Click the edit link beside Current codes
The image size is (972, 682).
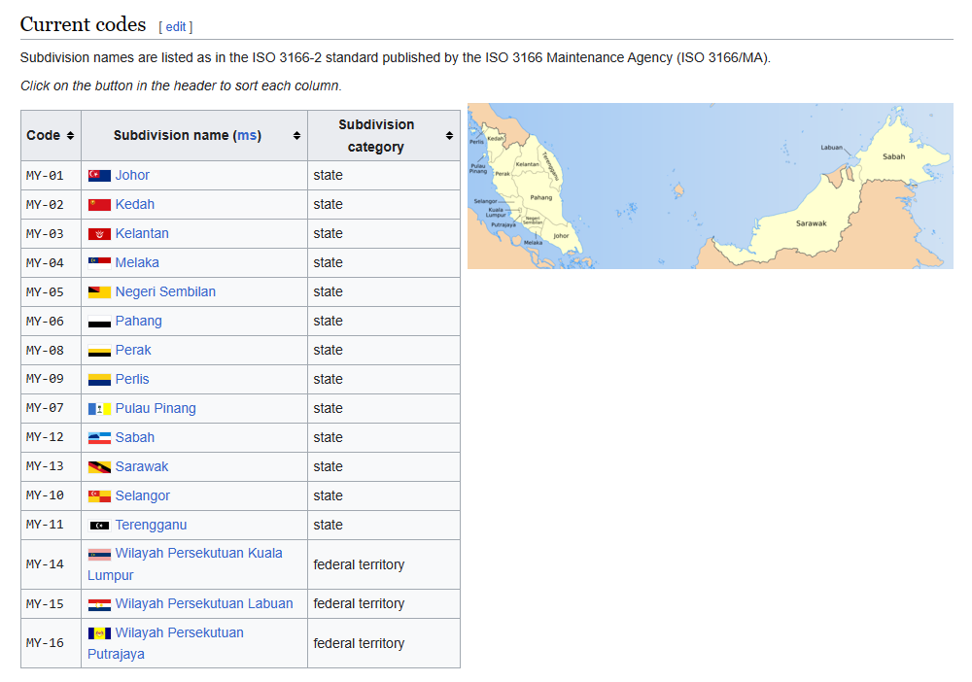[176, 27]
